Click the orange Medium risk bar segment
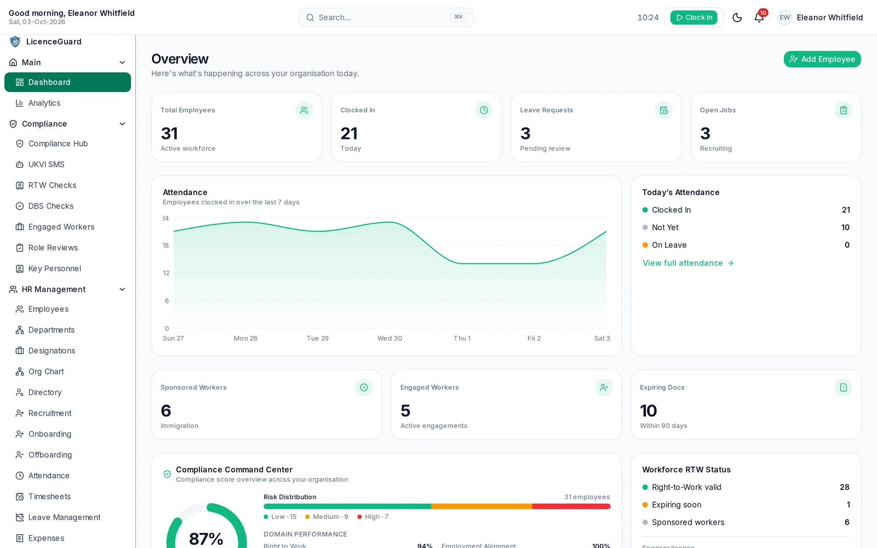The width and height of the screenshot is (877, 548). tap(482, 506)
